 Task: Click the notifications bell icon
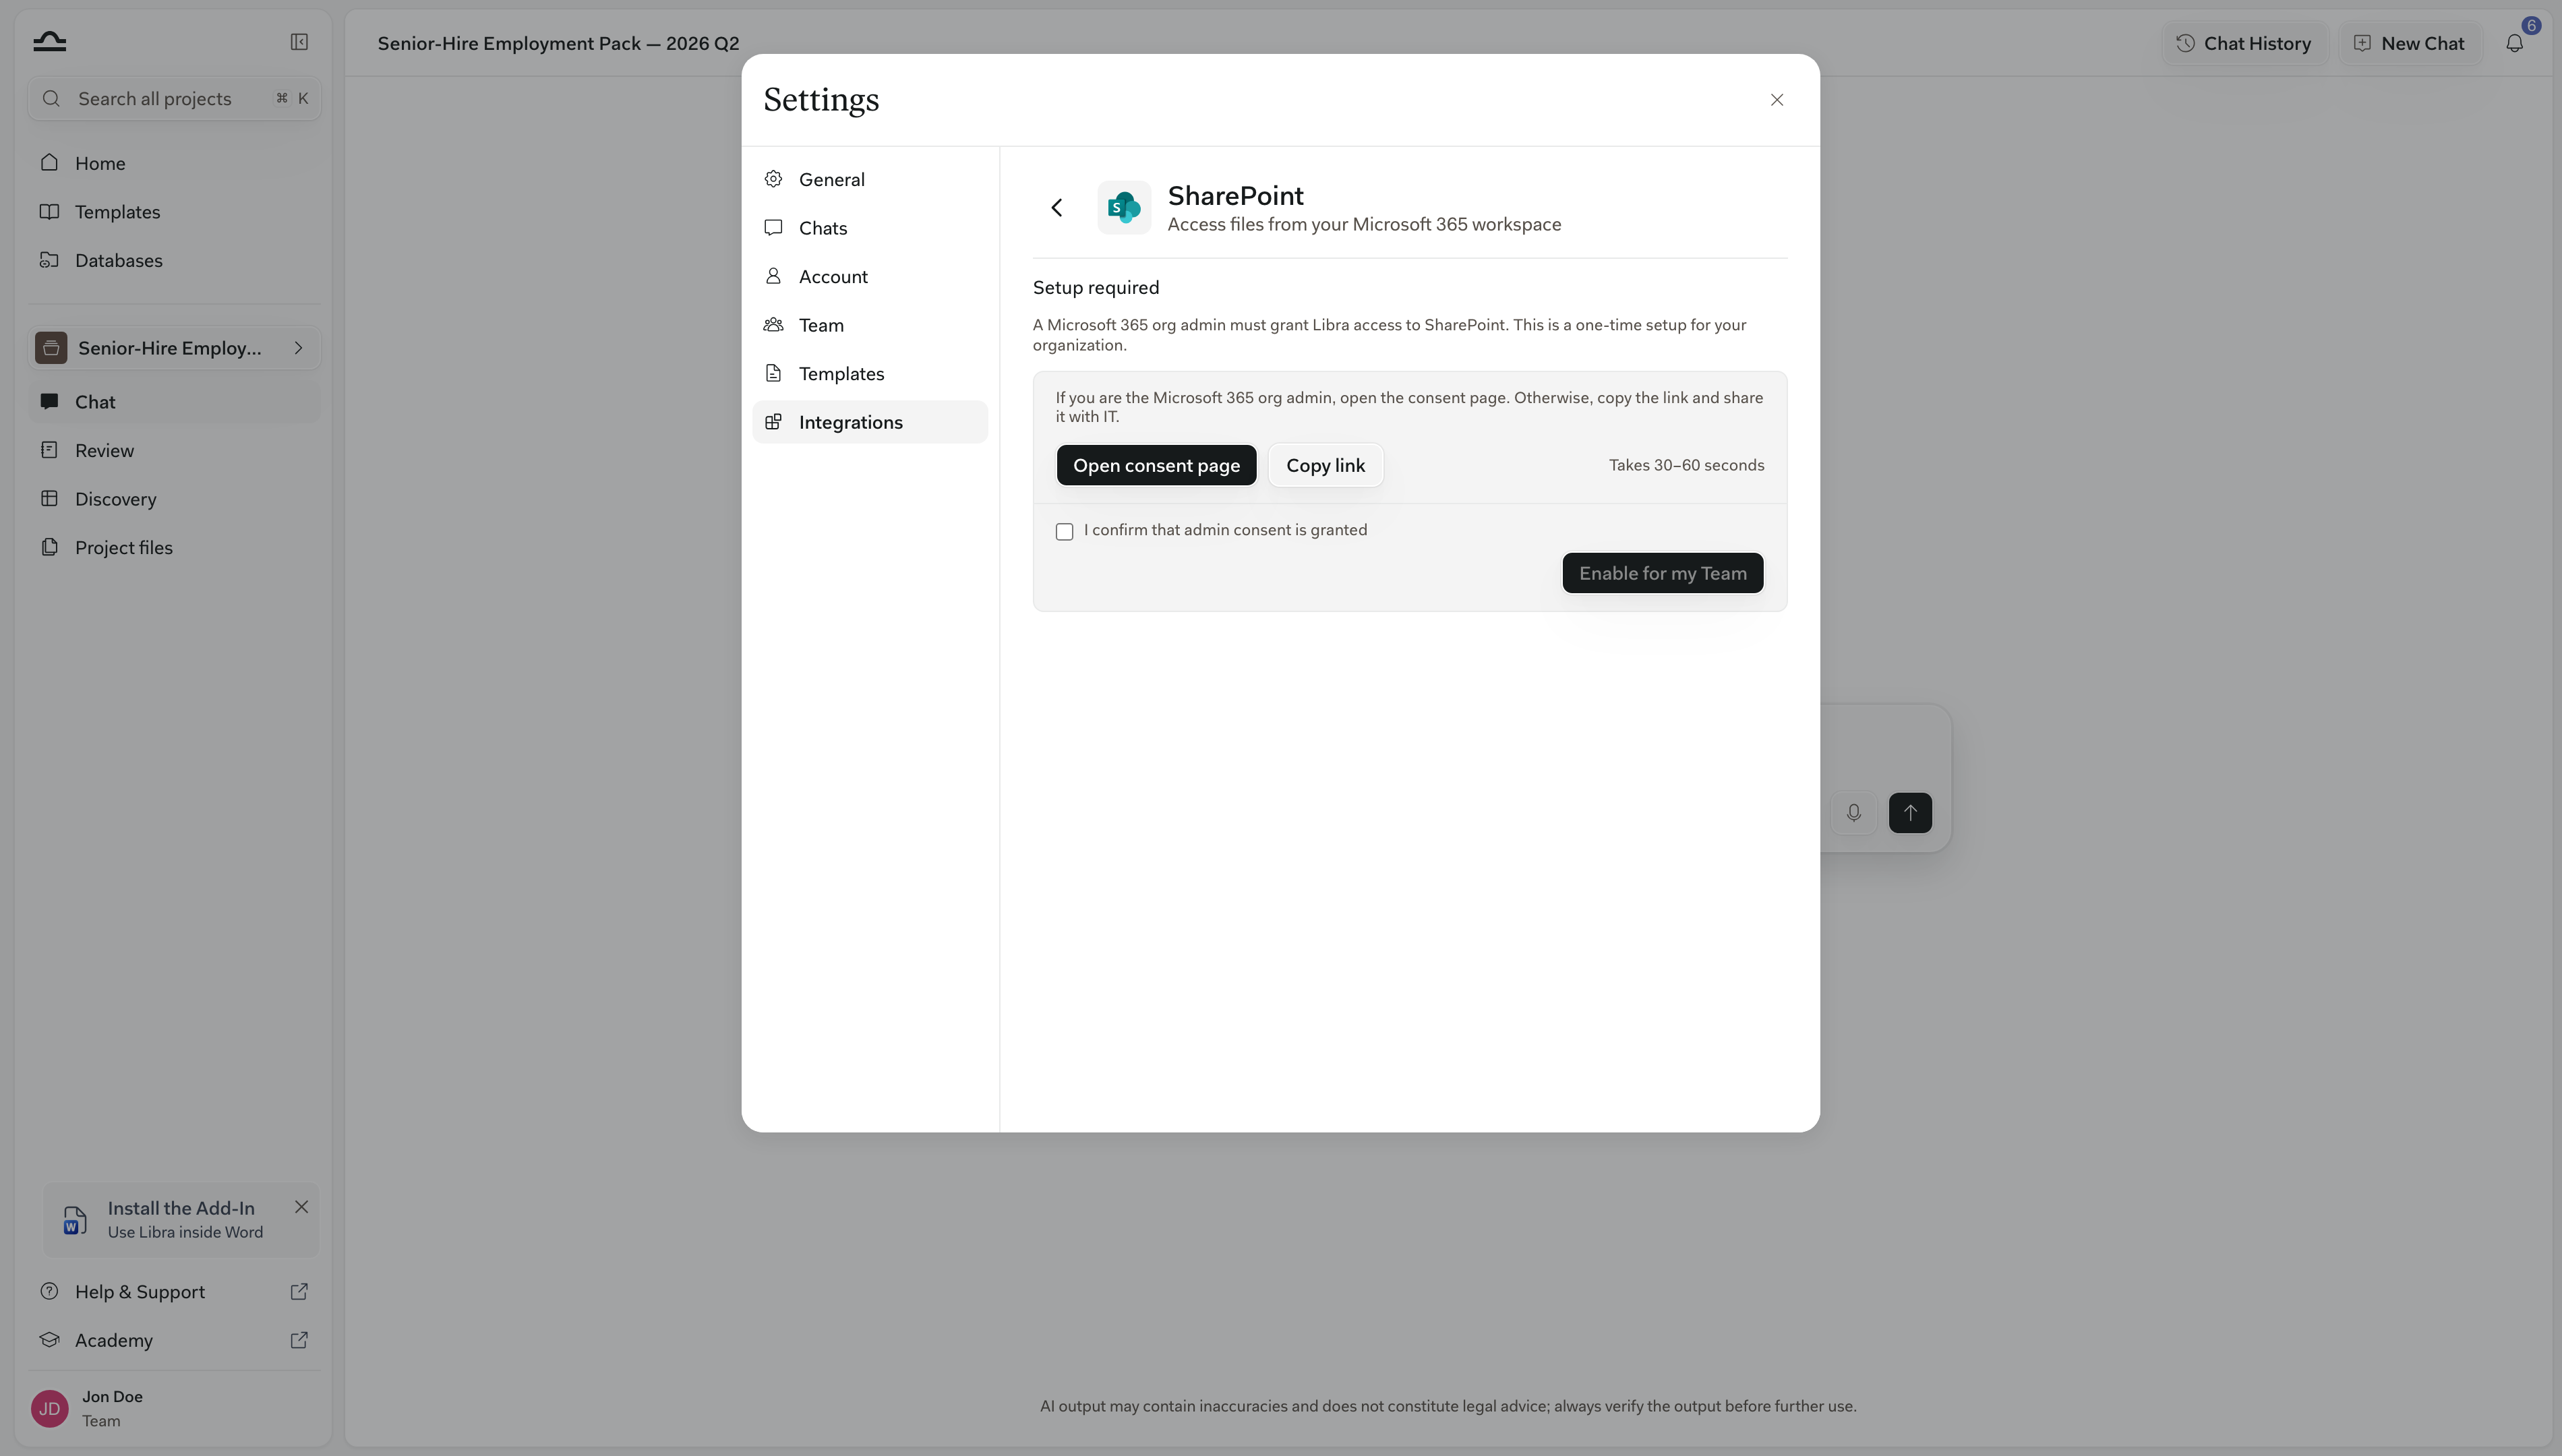pyautogui.click(x=2514, y=43)
